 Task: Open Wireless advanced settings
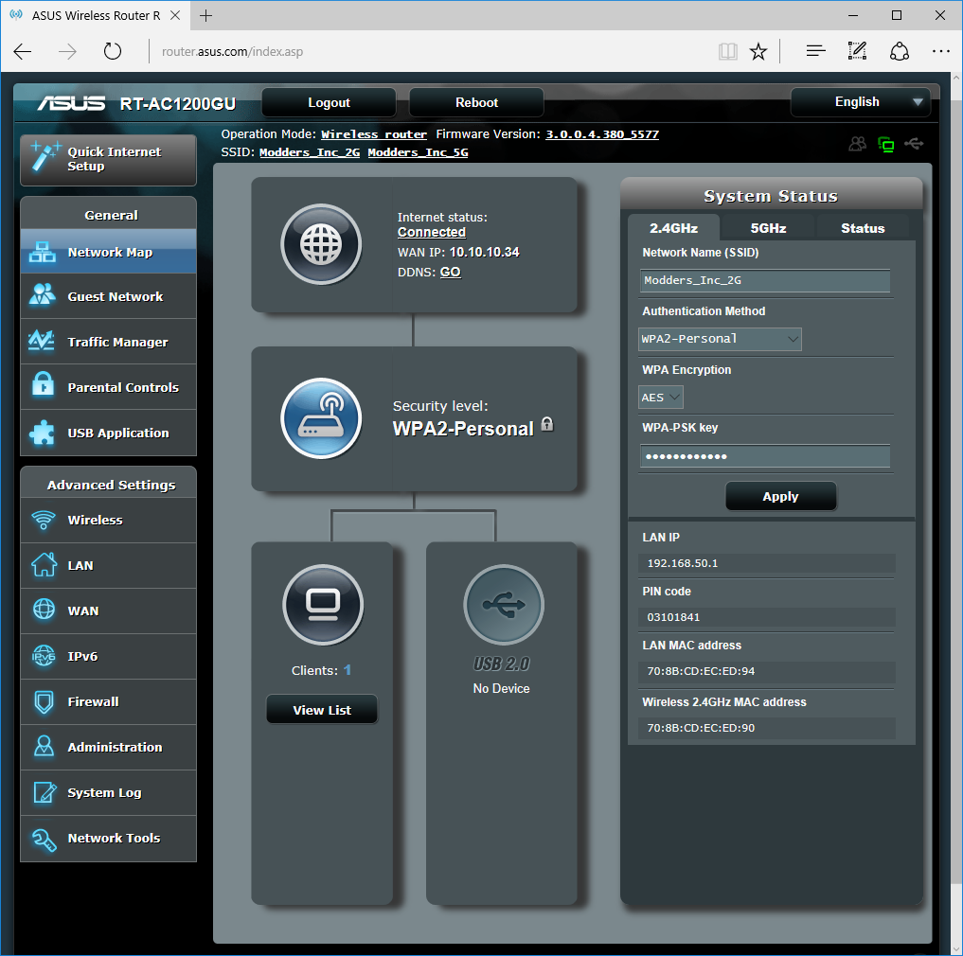pos(108,520)
